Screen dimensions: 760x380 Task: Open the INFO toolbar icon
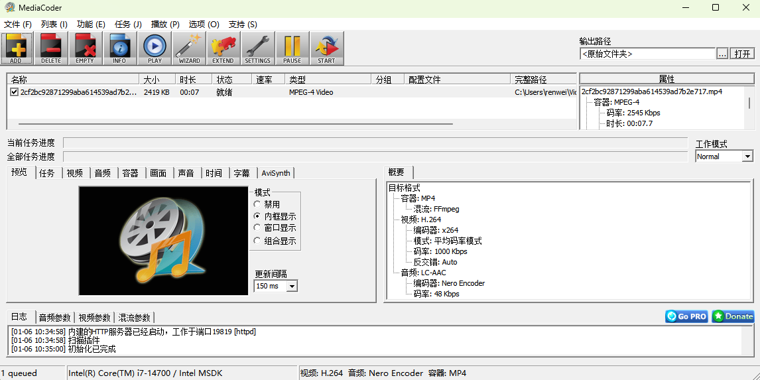[x=119, y=48]
